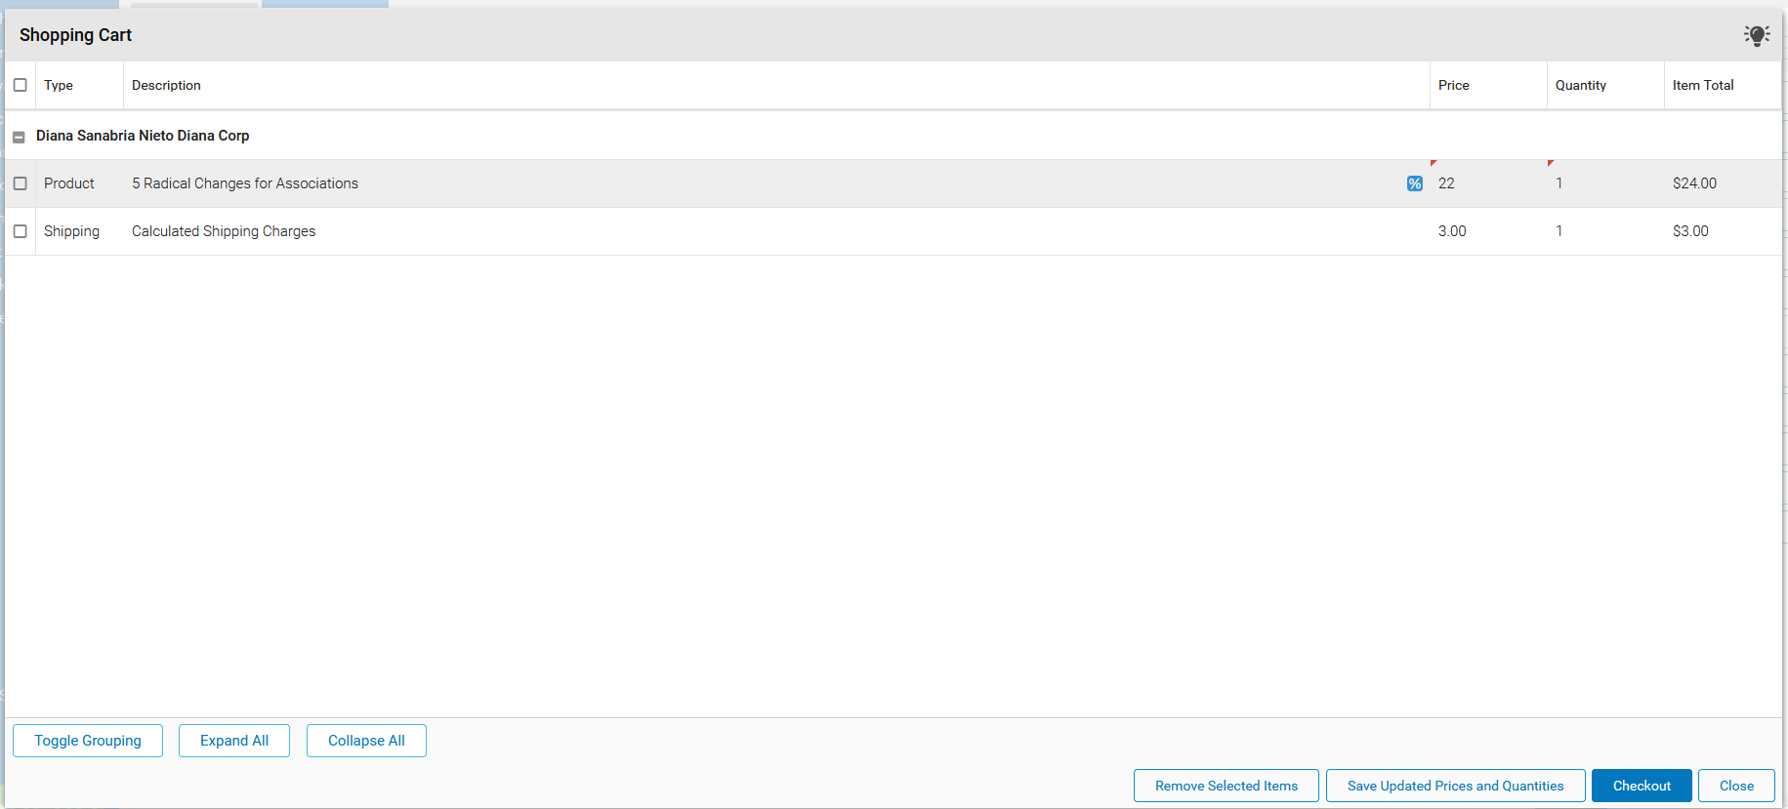This screenshot has width=1788, height=809.
Task: Click the lightbulb hints icon
Action: pyautogui.click(x=1757, y=36)
